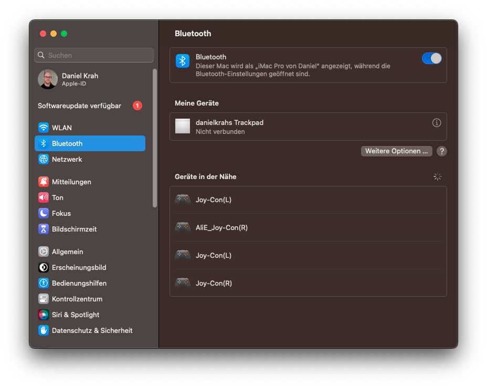Screen dimensions: 487x387
Task: Click the large Bluetooth logo in main panel
Action: [x=183, y=60]
